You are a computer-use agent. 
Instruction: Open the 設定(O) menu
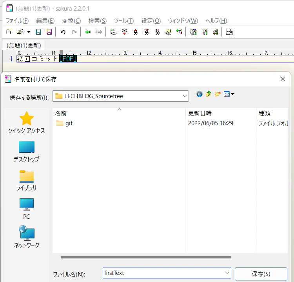tap(151, 21)
